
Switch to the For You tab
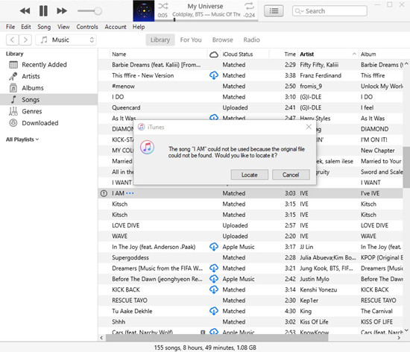pos(191,40)
